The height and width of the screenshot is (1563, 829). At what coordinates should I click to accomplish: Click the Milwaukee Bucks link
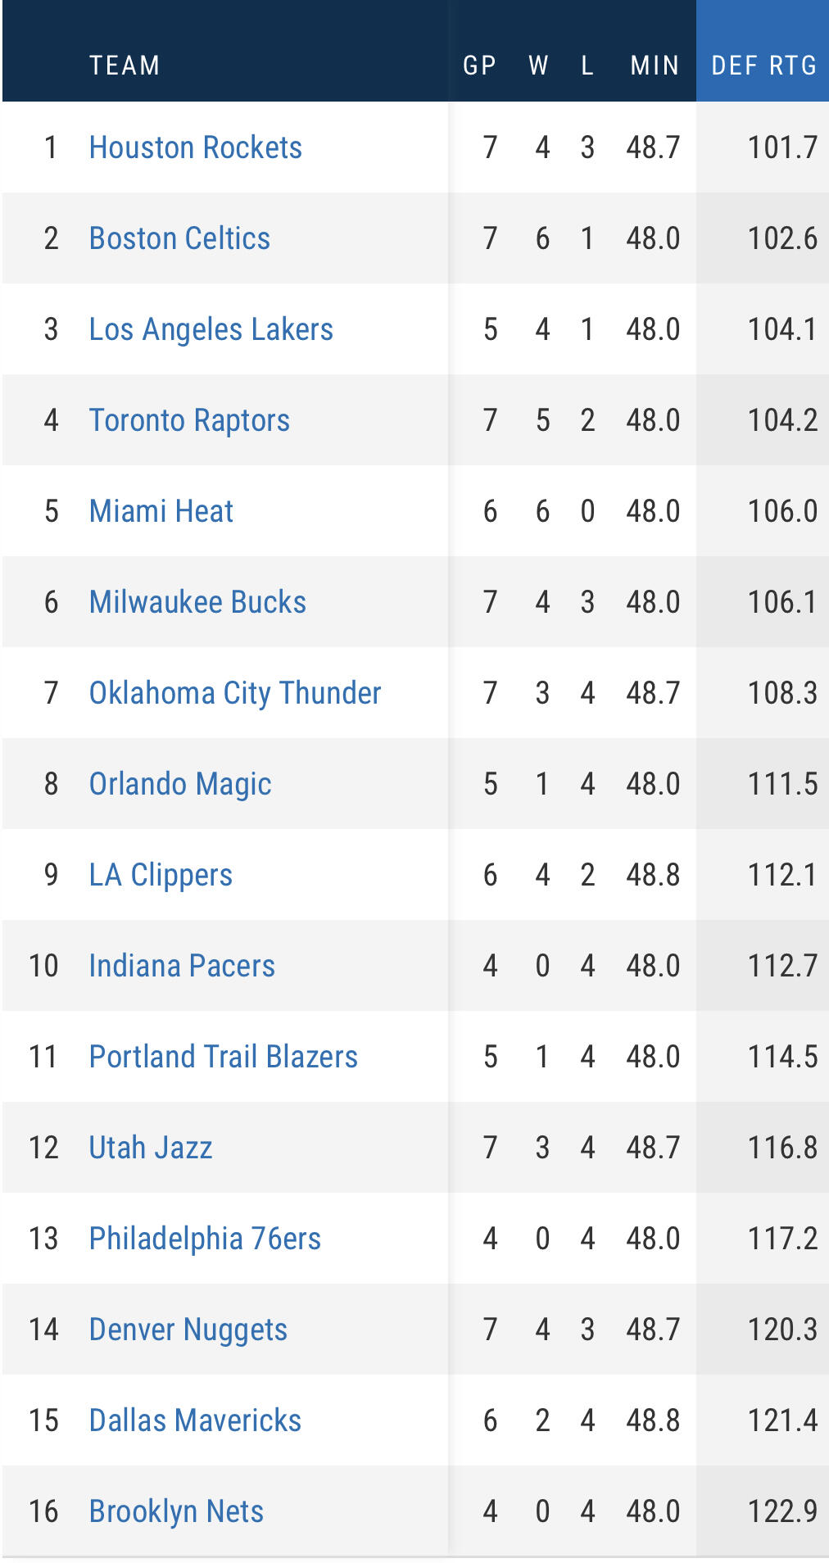(x=197, y=602)
